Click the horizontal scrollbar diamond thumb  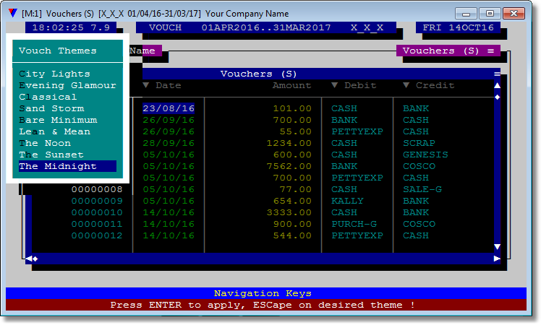coord(35,259)
